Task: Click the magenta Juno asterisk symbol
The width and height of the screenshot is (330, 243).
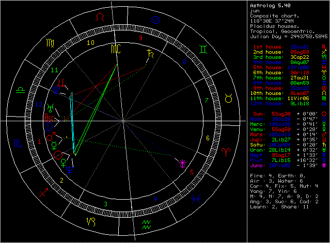Action: [x=182, y=164]
